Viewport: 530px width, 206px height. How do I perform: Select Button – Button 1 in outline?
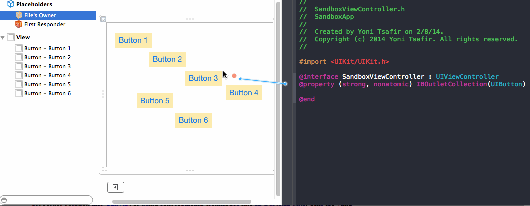(x=48, y=48)
